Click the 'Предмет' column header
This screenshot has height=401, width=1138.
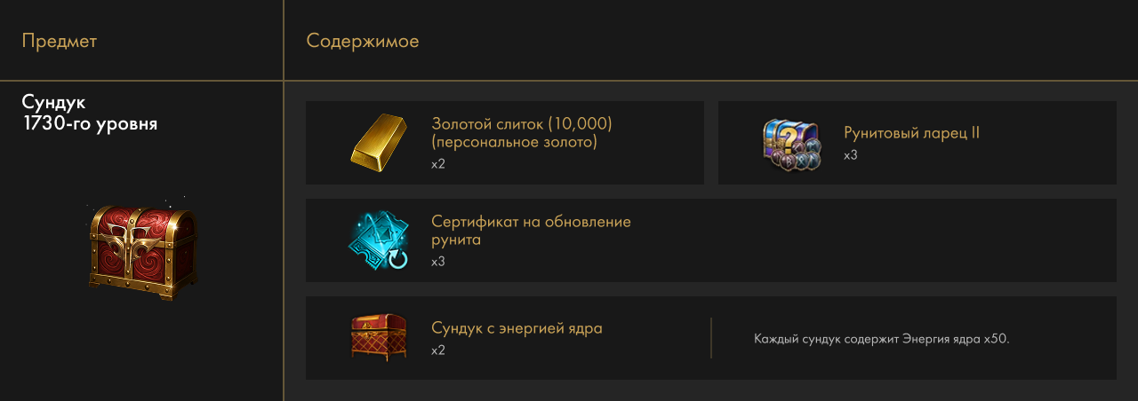coord(60,41)
